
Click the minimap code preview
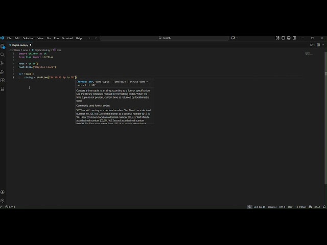tap(309, 53)
